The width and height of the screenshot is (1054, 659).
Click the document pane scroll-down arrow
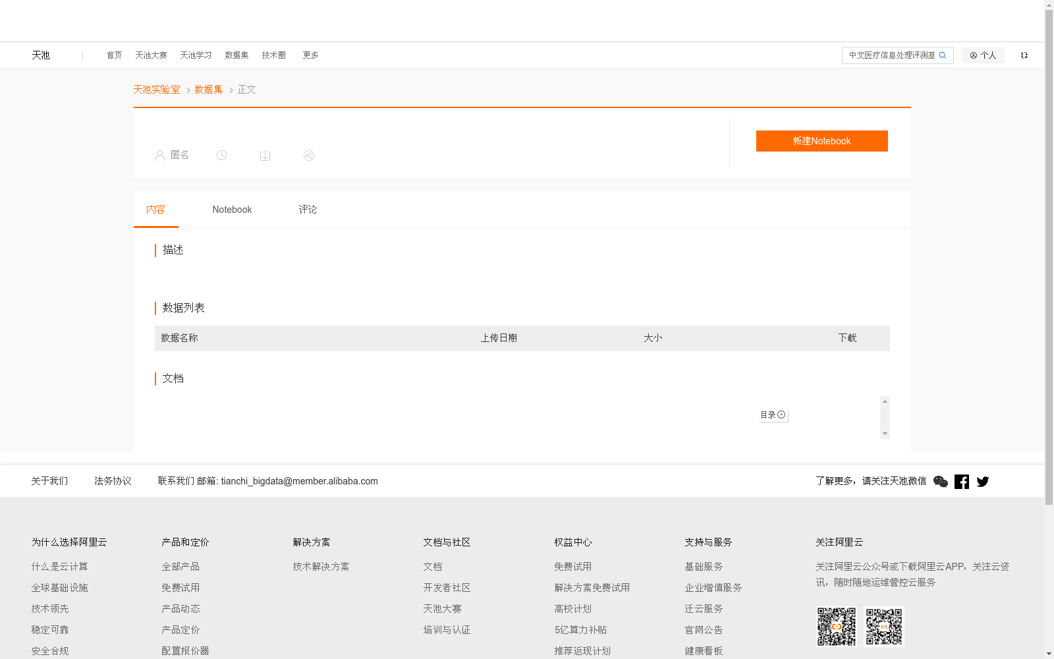885,434
